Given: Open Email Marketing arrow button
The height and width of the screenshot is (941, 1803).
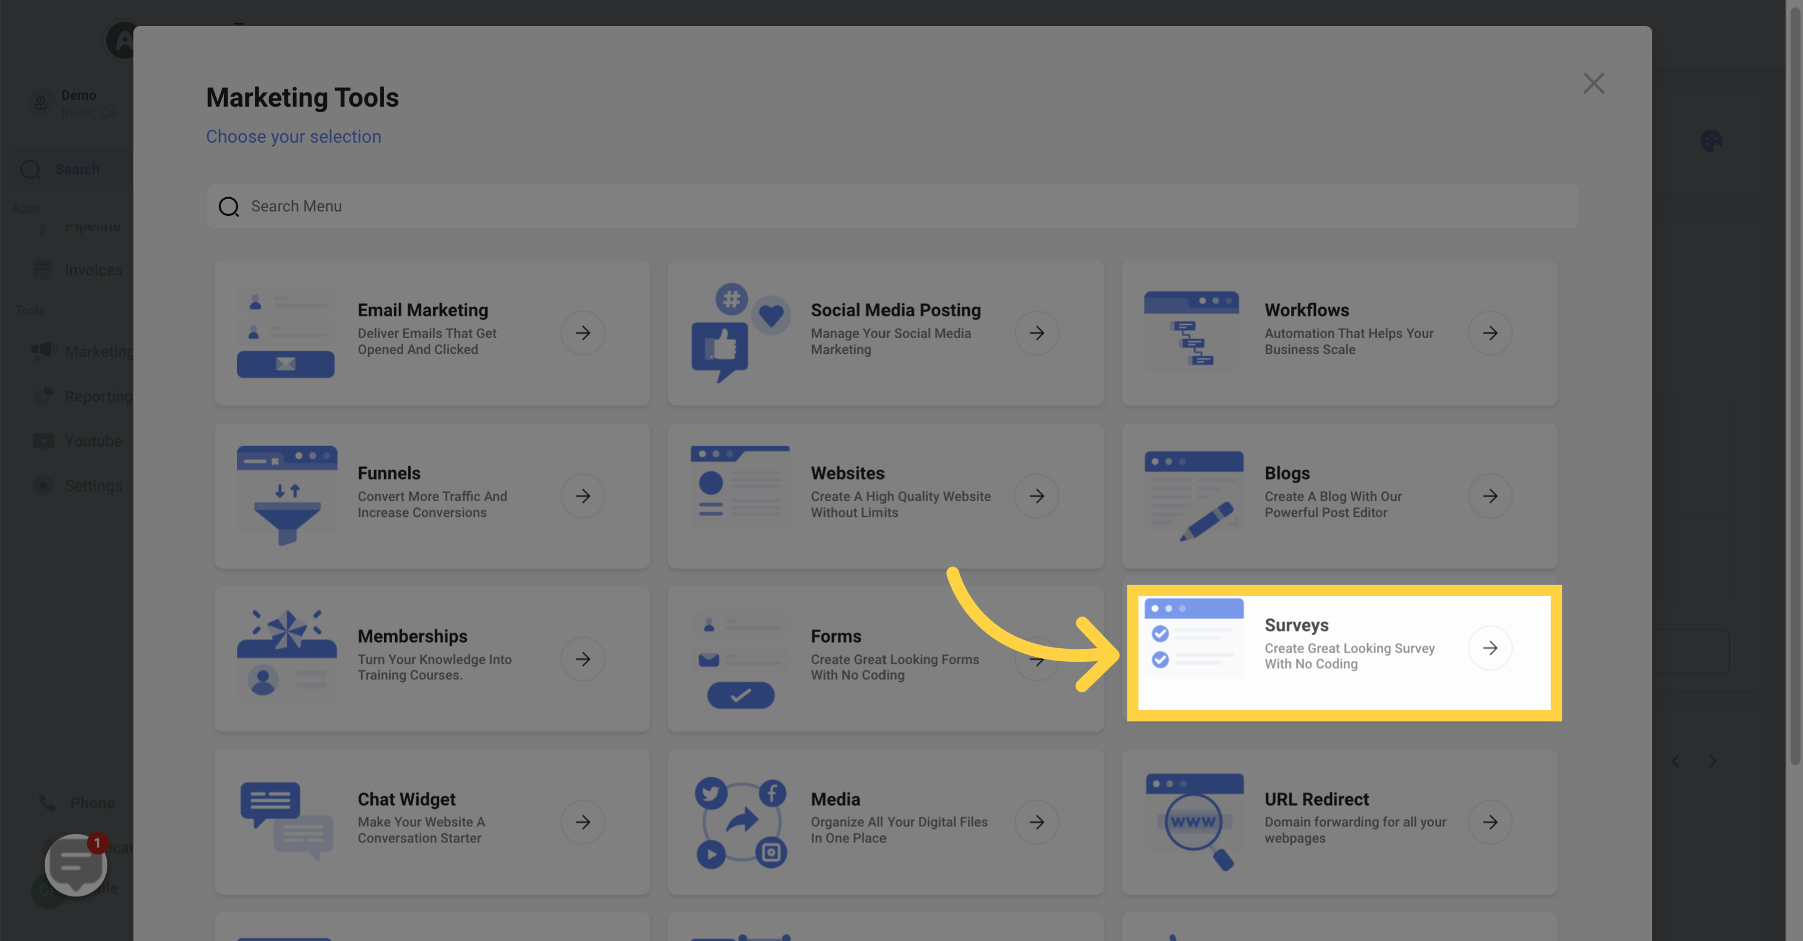Looking at the screenshot, I should pos(583,333).
